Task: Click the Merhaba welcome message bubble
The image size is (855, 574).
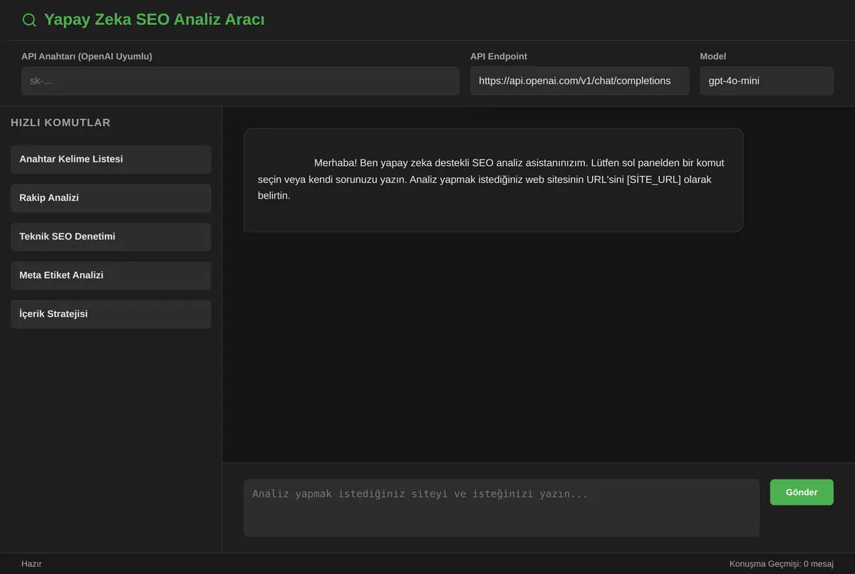Action: coord(493,180)
